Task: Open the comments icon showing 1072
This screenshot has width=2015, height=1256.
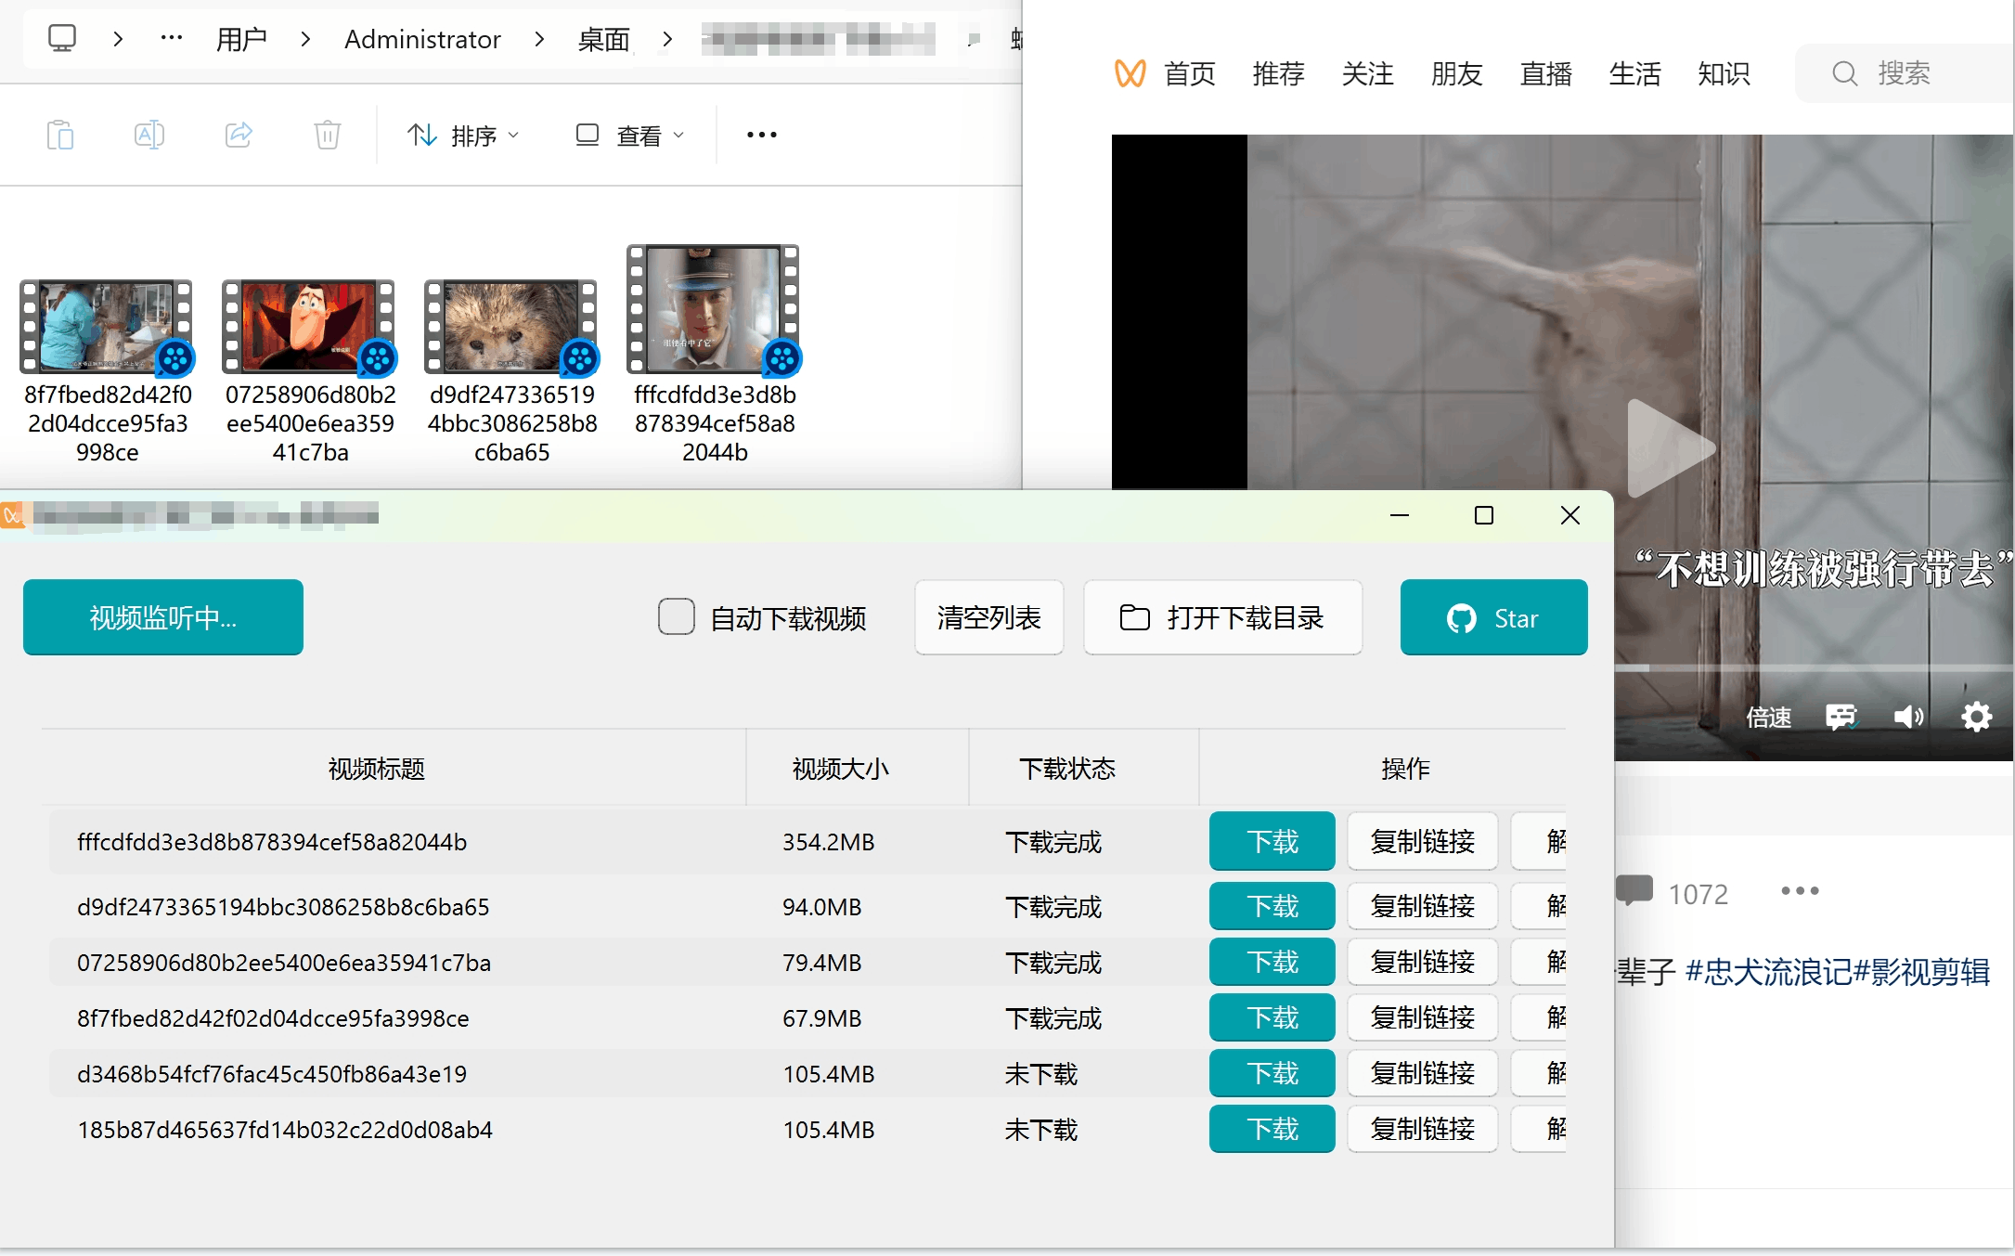Action: pos(1635,891)
